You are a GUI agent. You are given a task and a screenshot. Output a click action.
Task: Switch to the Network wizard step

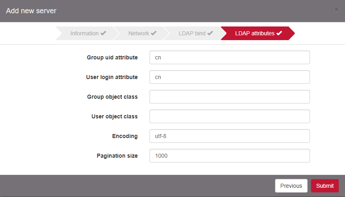click(138, 33)
